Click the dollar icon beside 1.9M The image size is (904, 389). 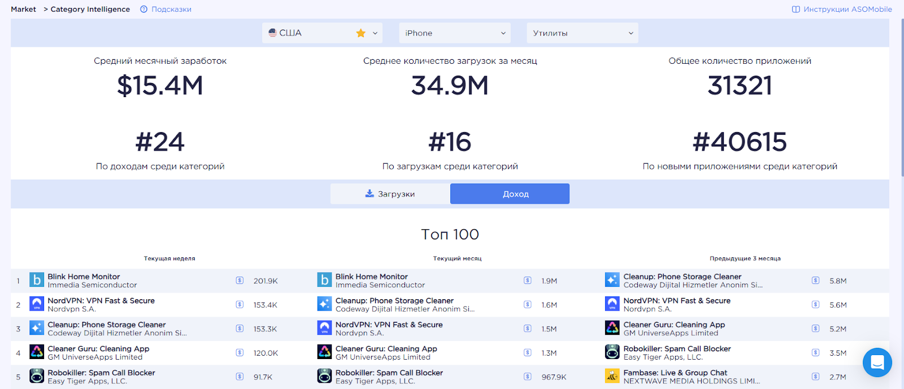tap(528, 281)
